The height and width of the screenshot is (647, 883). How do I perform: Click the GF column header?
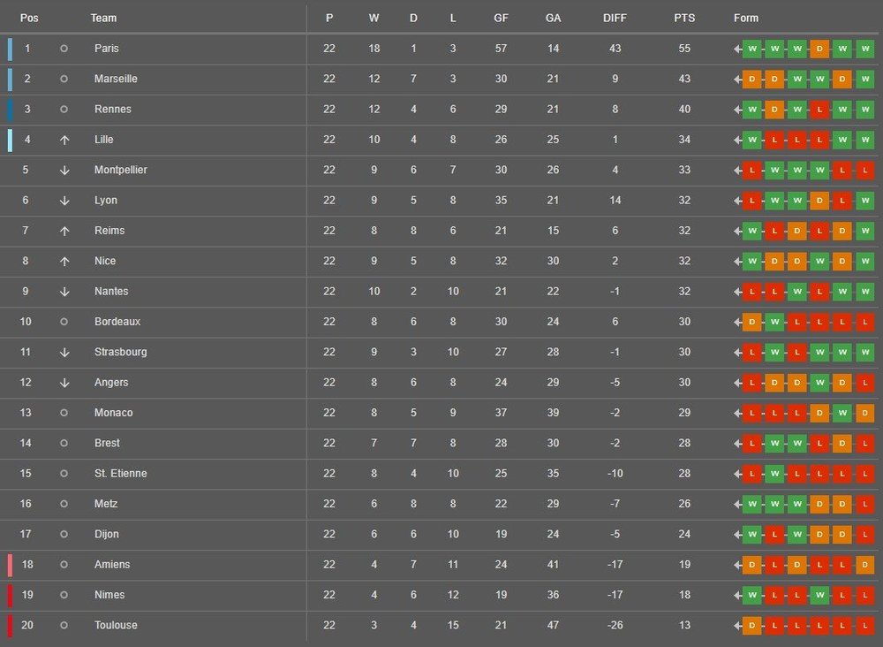501,18
